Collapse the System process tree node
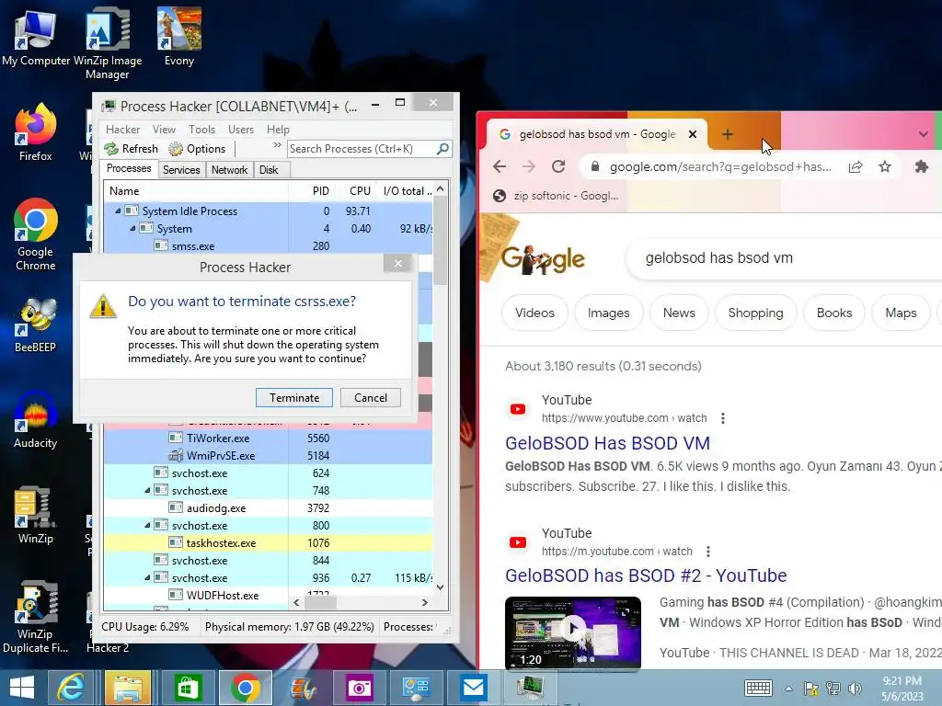 (x=132, y=229)
